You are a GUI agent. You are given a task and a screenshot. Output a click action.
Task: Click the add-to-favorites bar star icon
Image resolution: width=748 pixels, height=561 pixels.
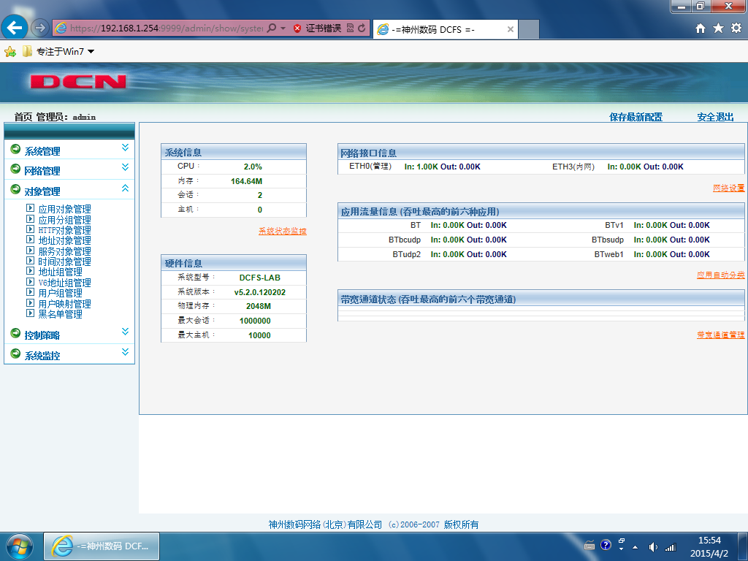click(x=10, y=52)
